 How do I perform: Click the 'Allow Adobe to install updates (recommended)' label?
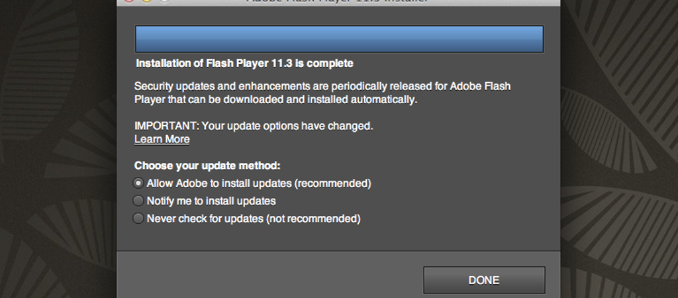[x=259, y=183]
